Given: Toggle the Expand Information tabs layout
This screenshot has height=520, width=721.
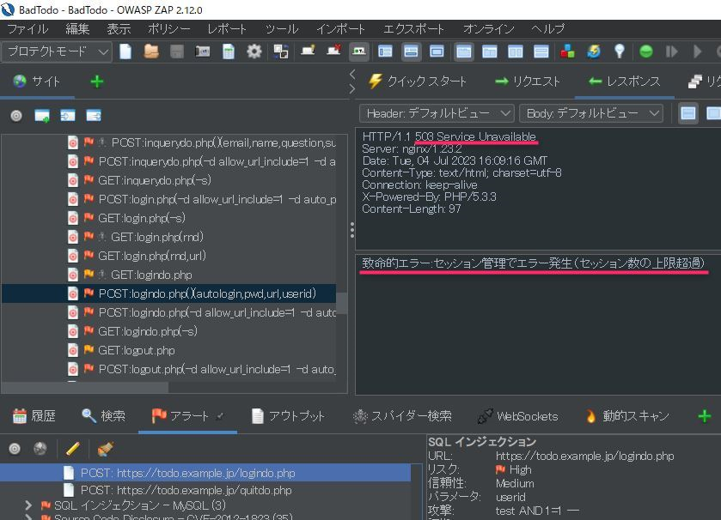Looking at the screenshot, I should [411, 51].
